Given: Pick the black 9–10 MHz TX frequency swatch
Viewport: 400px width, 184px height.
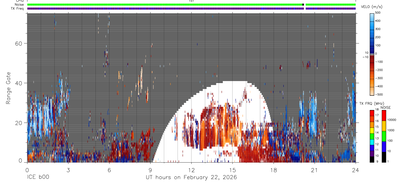Looking at the screenshot, I should (372, 159).
